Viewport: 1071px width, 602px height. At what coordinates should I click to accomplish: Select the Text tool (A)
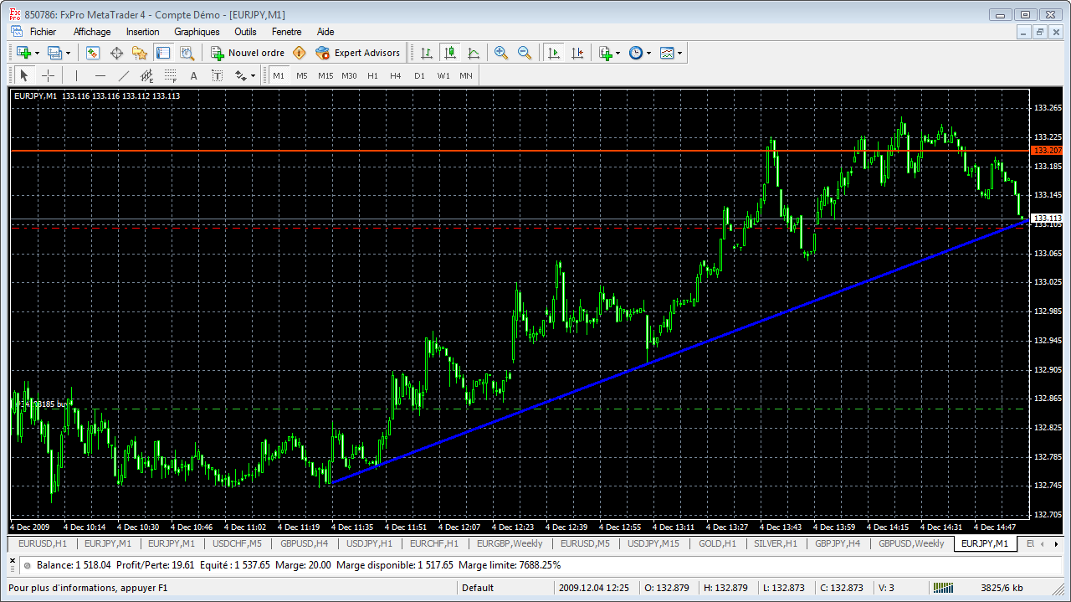(193, 75)
